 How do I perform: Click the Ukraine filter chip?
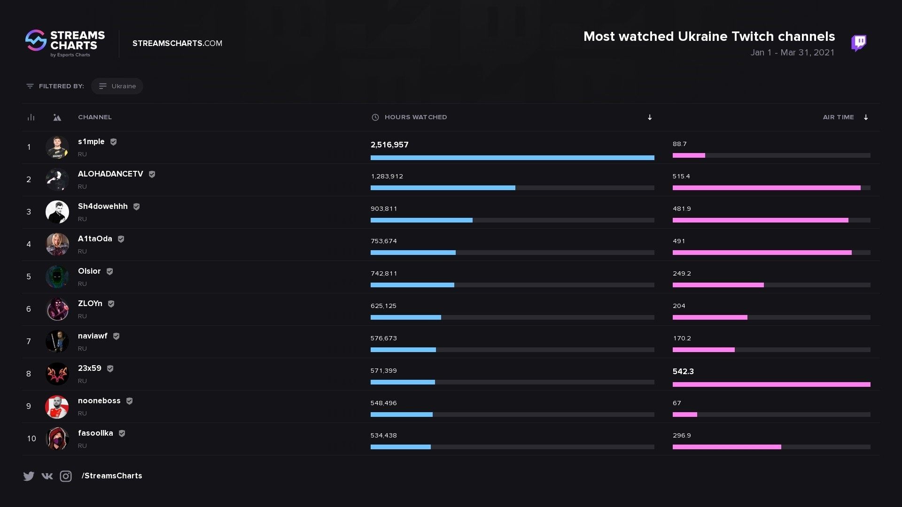tap(117, 86)
